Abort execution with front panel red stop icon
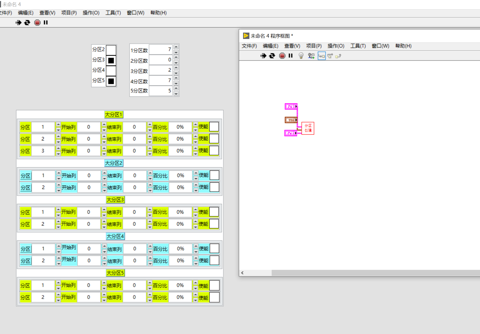The width and height of the screenshot is (480, 334). (37, 23)
